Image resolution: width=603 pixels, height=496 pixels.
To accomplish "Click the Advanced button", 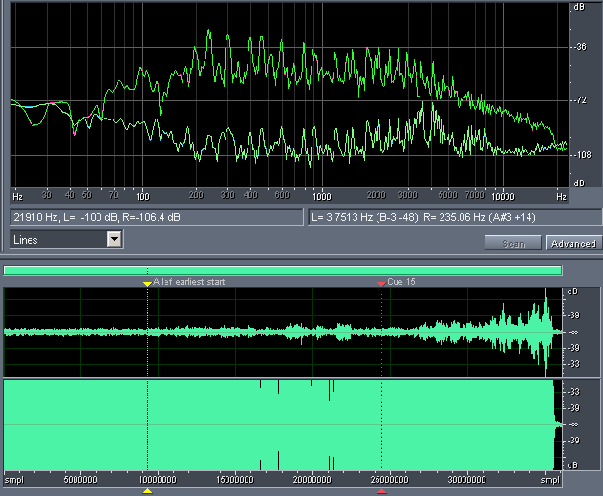I will click(x=573, y=244).
